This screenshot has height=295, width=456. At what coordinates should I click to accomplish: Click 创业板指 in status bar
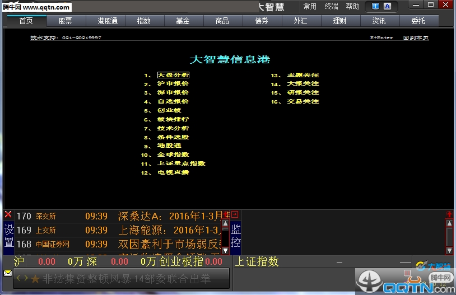(x=181, y=261)
